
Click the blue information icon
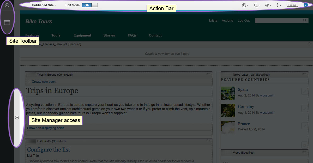pos(306,4)
